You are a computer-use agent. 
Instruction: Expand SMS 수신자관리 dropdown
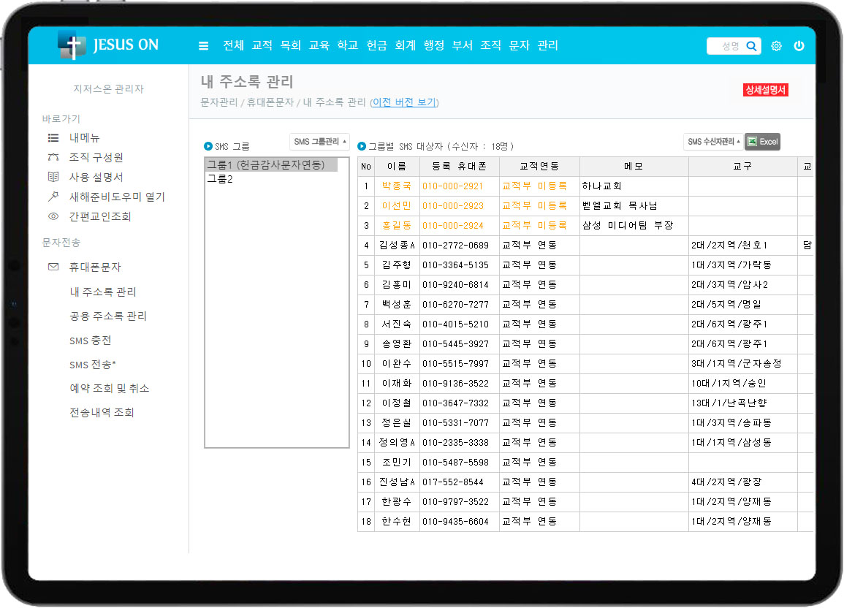click(713, 142)
